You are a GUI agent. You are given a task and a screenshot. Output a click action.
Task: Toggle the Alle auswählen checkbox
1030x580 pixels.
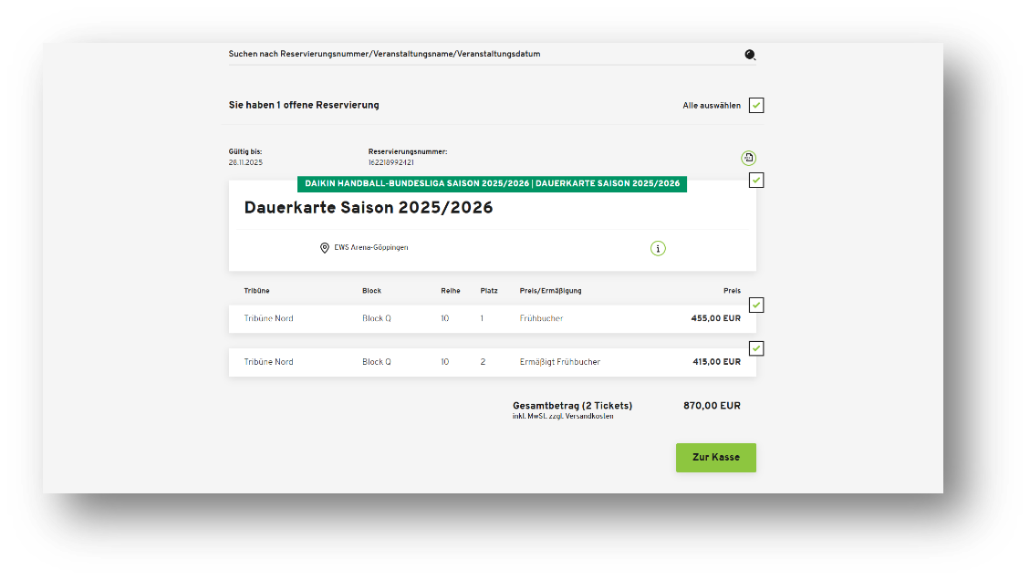(x=756, y=105)
